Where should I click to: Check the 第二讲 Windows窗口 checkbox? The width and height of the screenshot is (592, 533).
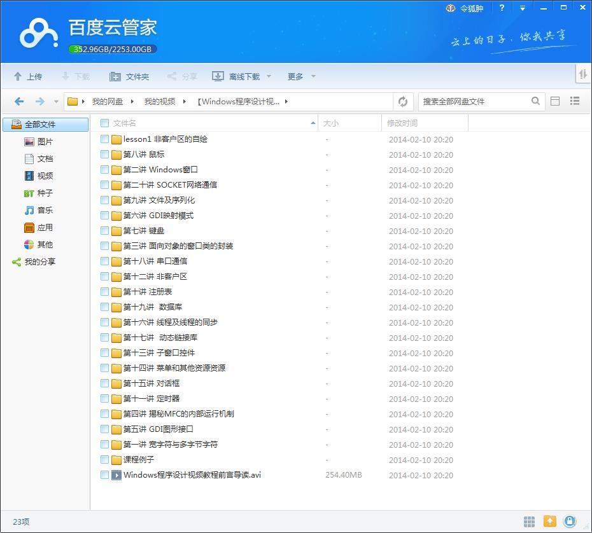pos(104,170)
